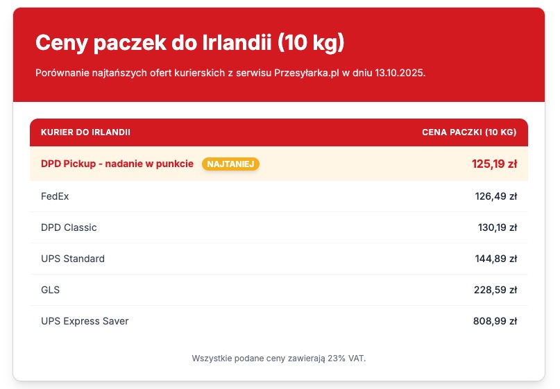The width and height of the screenshot is (560, 389).
Task: Click the 130,19 zł price
Action: [x=495, y=227]
